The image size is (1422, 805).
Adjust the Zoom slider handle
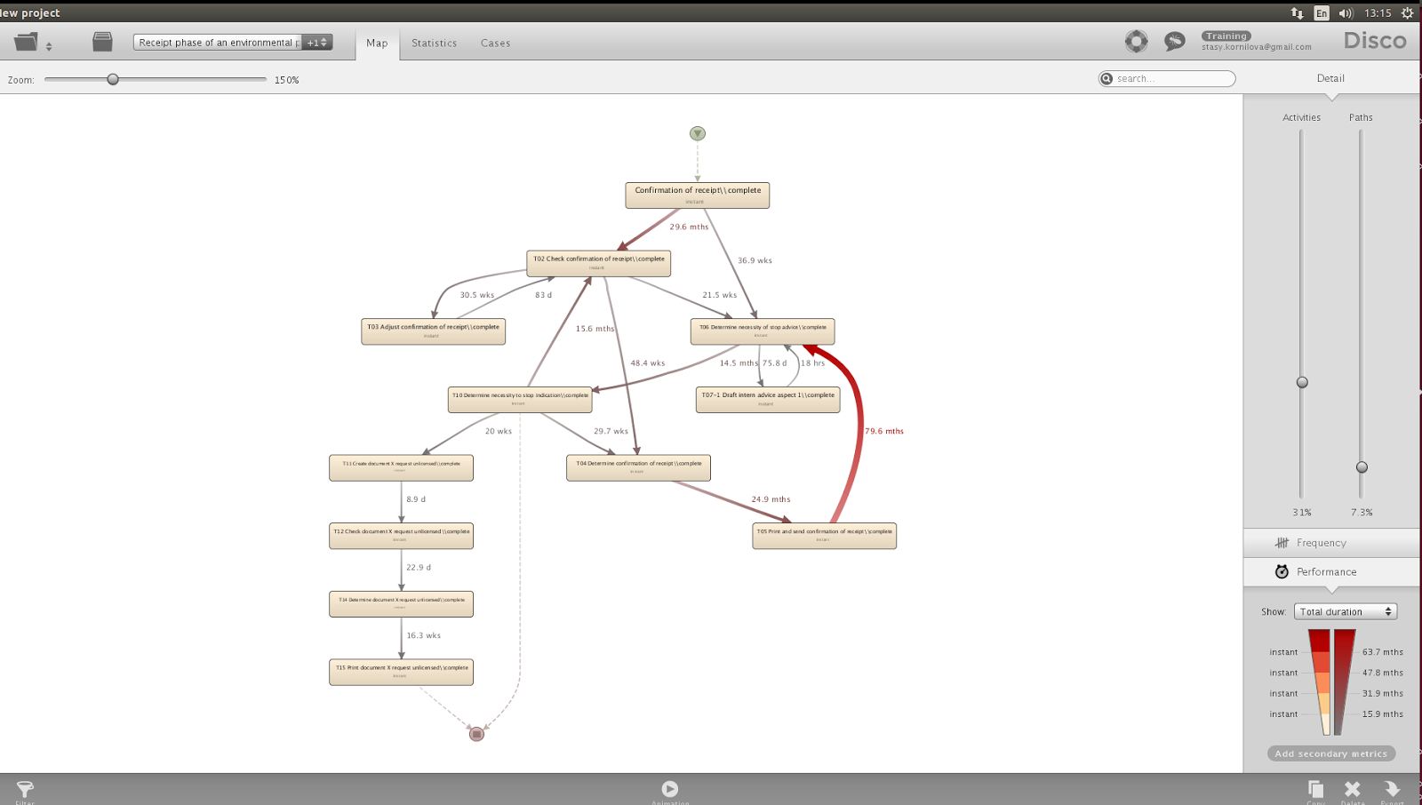pos(113,78)
